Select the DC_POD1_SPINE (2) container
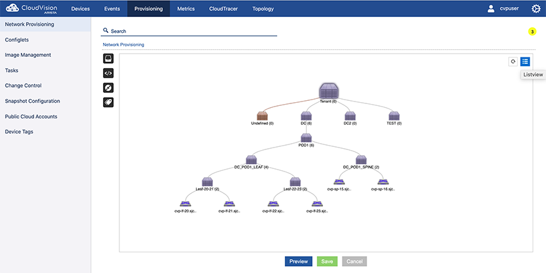The height and width of the screenshot is (273, 546). pyautogui.click(x=361, y=160)
